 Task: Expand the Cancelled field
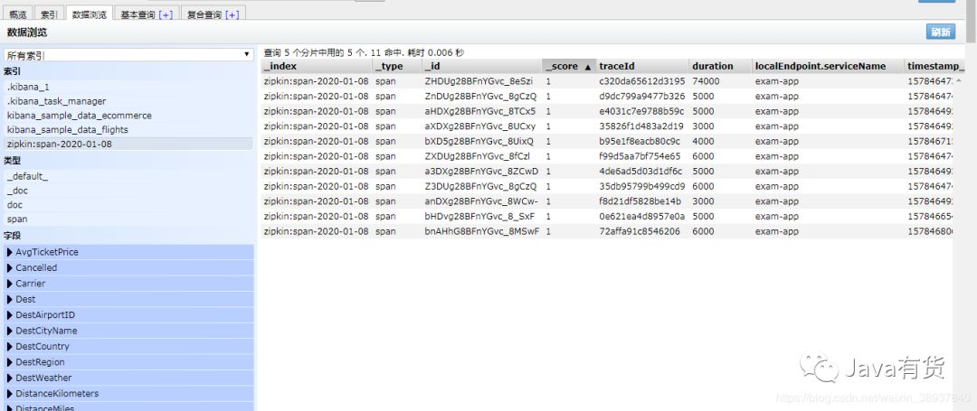(x=129, y=267)
